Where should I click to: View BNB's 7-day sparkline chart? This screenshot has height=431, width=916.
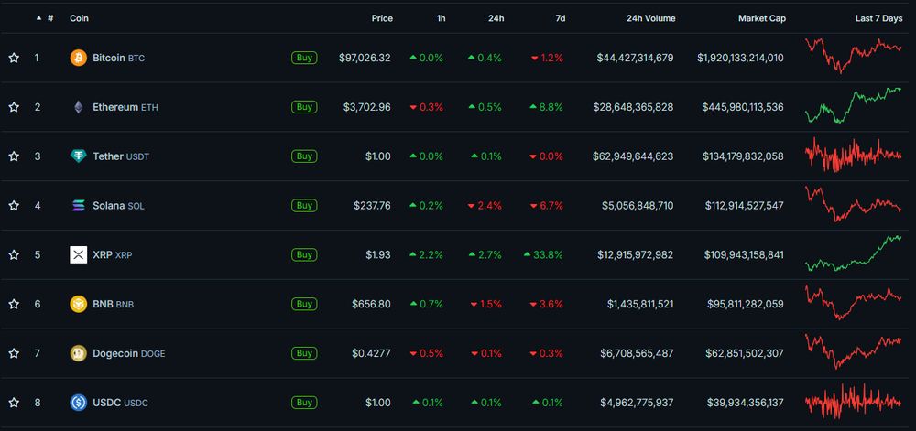853,302
